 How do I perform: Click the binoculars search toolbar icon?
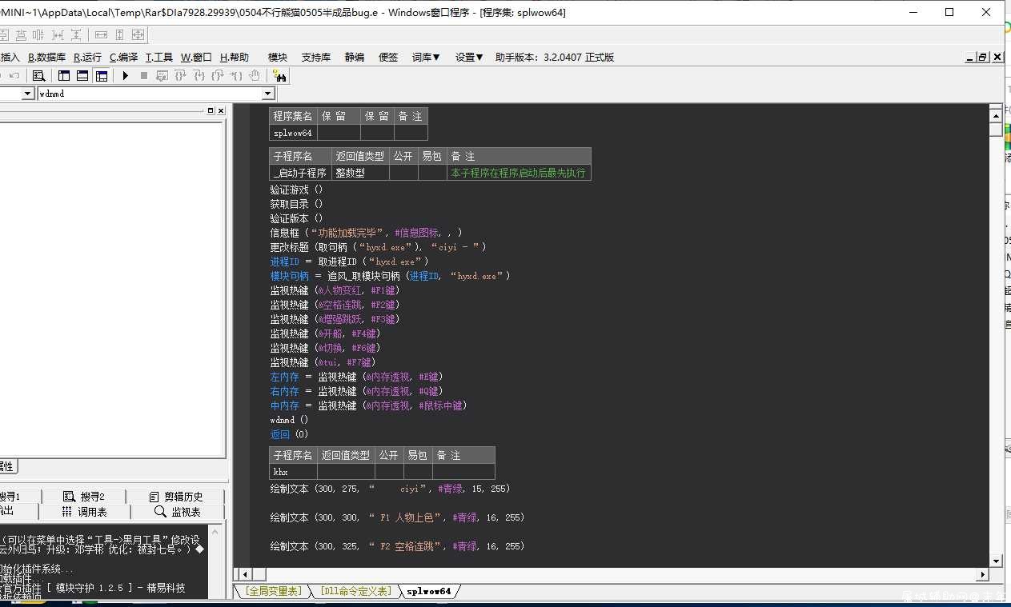[x=280, y=76]
